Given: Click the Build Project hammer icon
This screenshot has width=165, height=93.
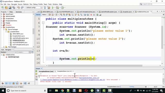Looking at the screenshot, I should (45, 7).
